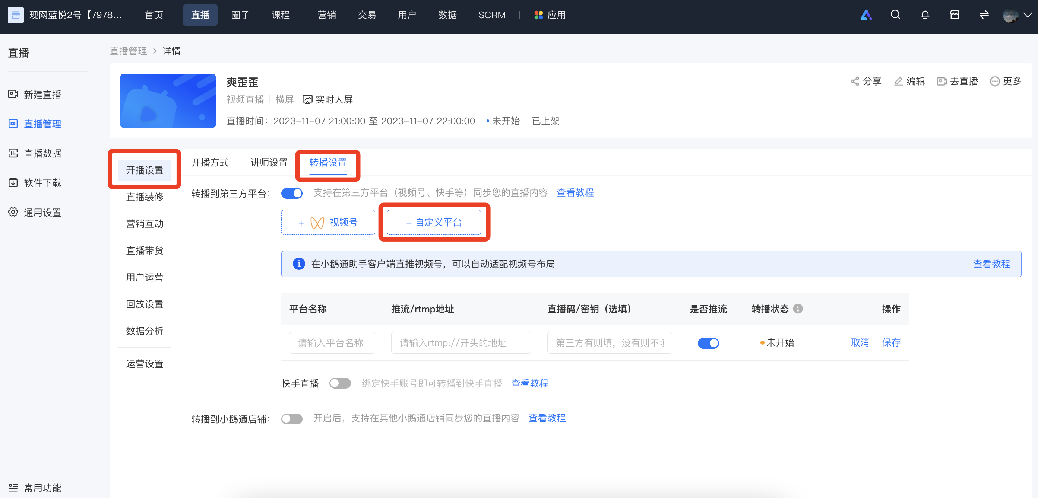The width and height of the screenshot is (1038, 498).
Task: Click 取消 in the table row
Action: point(860,342)
